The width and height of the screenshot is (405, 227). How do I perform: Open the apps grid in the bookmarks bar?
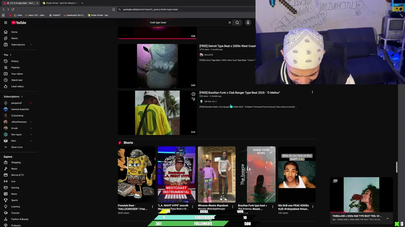pyautogui.click(x=3, y=15)
